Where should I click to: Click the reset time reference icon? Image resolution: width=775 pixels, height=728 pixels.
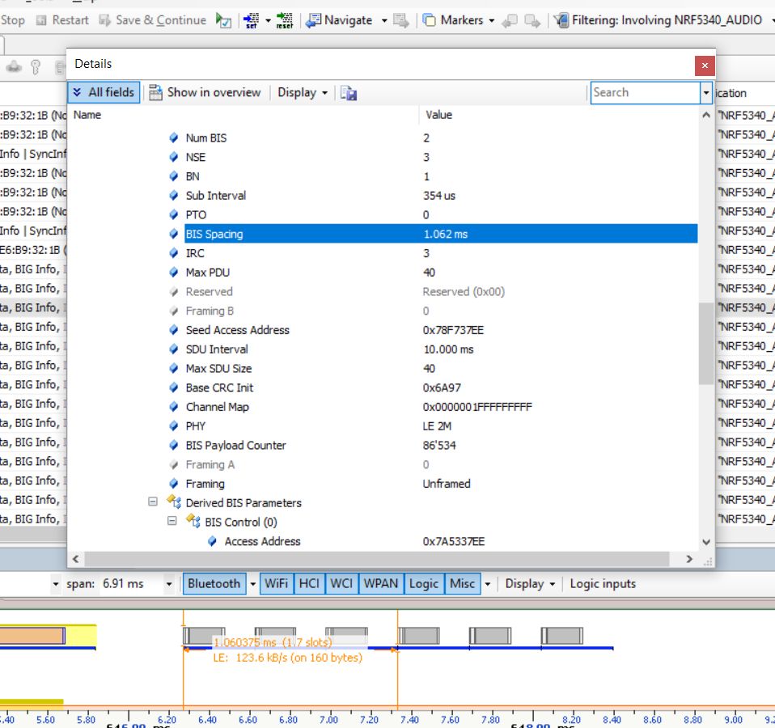click(284, 20)
